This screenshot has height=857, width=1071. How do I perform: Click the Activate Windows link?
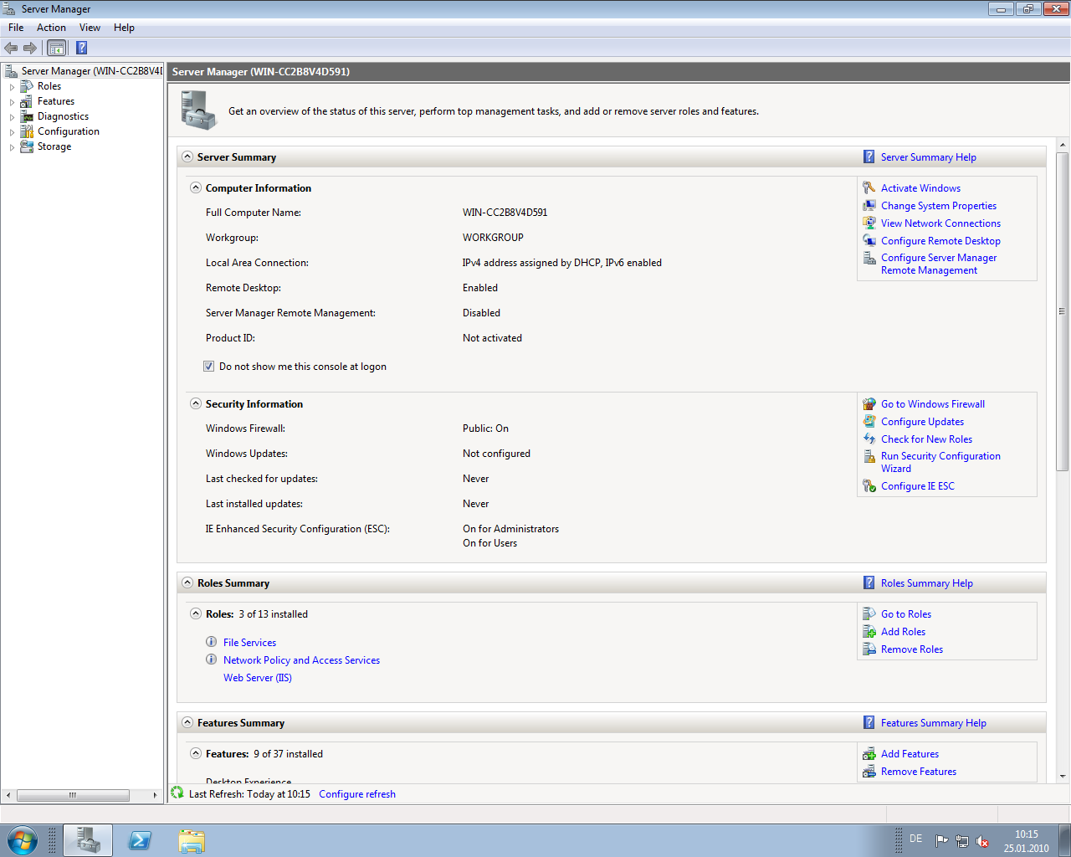pos(920,188)
